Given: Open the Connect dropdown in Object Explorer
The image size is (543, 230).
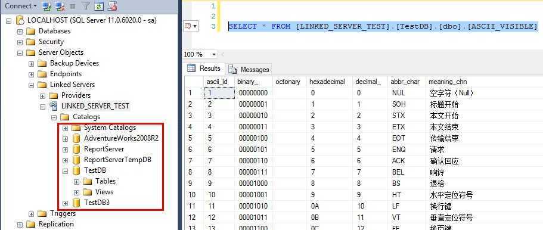Looking at the screenshot, I should [20, 6].
